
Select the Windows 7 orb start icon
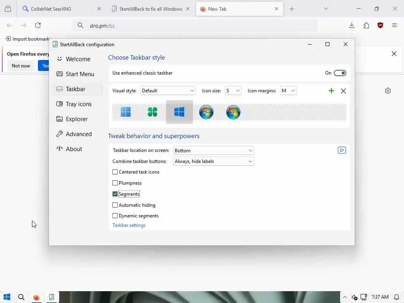[206, 112]
